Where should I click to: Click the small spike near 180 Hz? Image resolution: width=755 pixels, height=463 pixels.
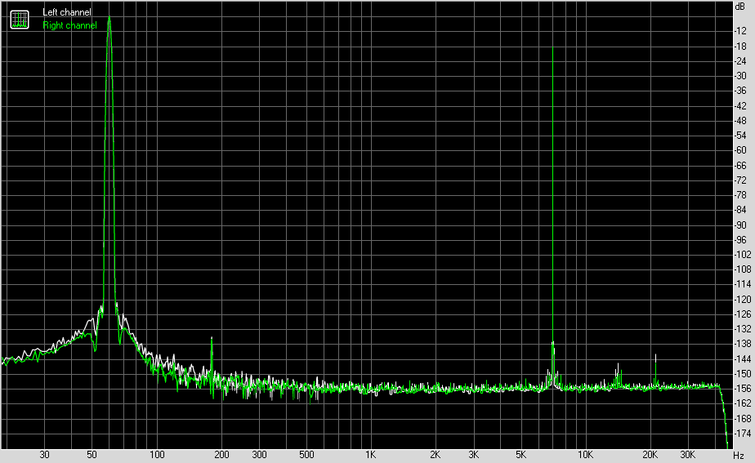click(x=212, y=338)
